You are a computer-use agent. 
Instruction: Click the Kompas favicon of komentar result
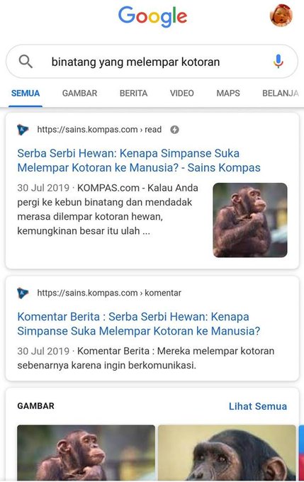pyautogui.click(x=23, y=293)
